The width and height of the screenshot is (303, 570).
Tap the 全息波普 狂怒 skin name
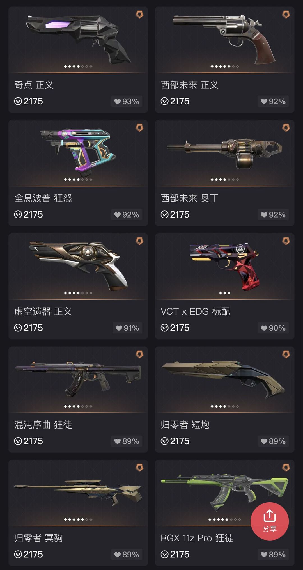(43, 198)
